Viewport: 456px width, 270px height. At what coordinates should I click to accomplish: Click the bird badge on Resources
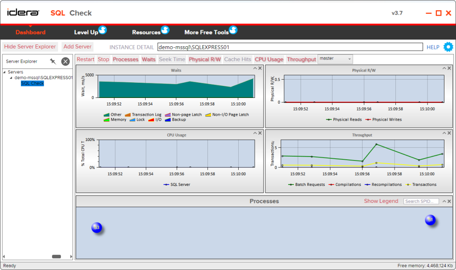coord(165,30)
